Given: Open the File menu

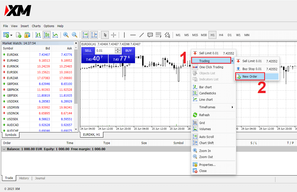Looking at the screenshot, I should point(6,26).
